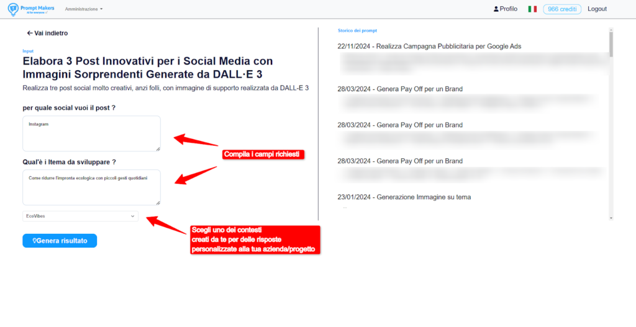Open the 22/11/2024 Google Ads campaign history entry
Image resolution: width=636 pixels, height=327 pixels.
tap(429, 46)
